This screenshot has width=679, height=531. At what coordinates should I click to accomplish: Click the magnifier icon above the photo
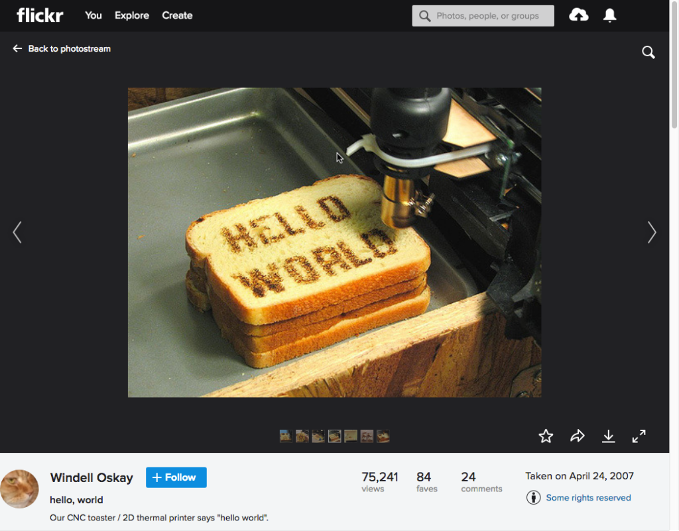tap(648, 53)
